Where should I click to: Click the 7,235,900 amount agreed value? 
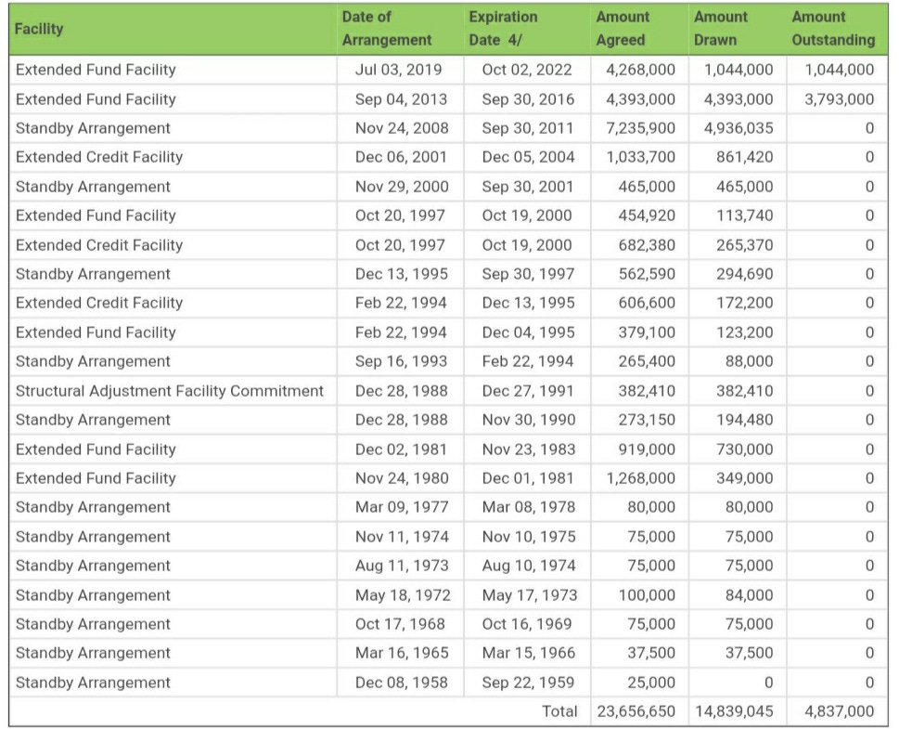[x=640, y=128]
